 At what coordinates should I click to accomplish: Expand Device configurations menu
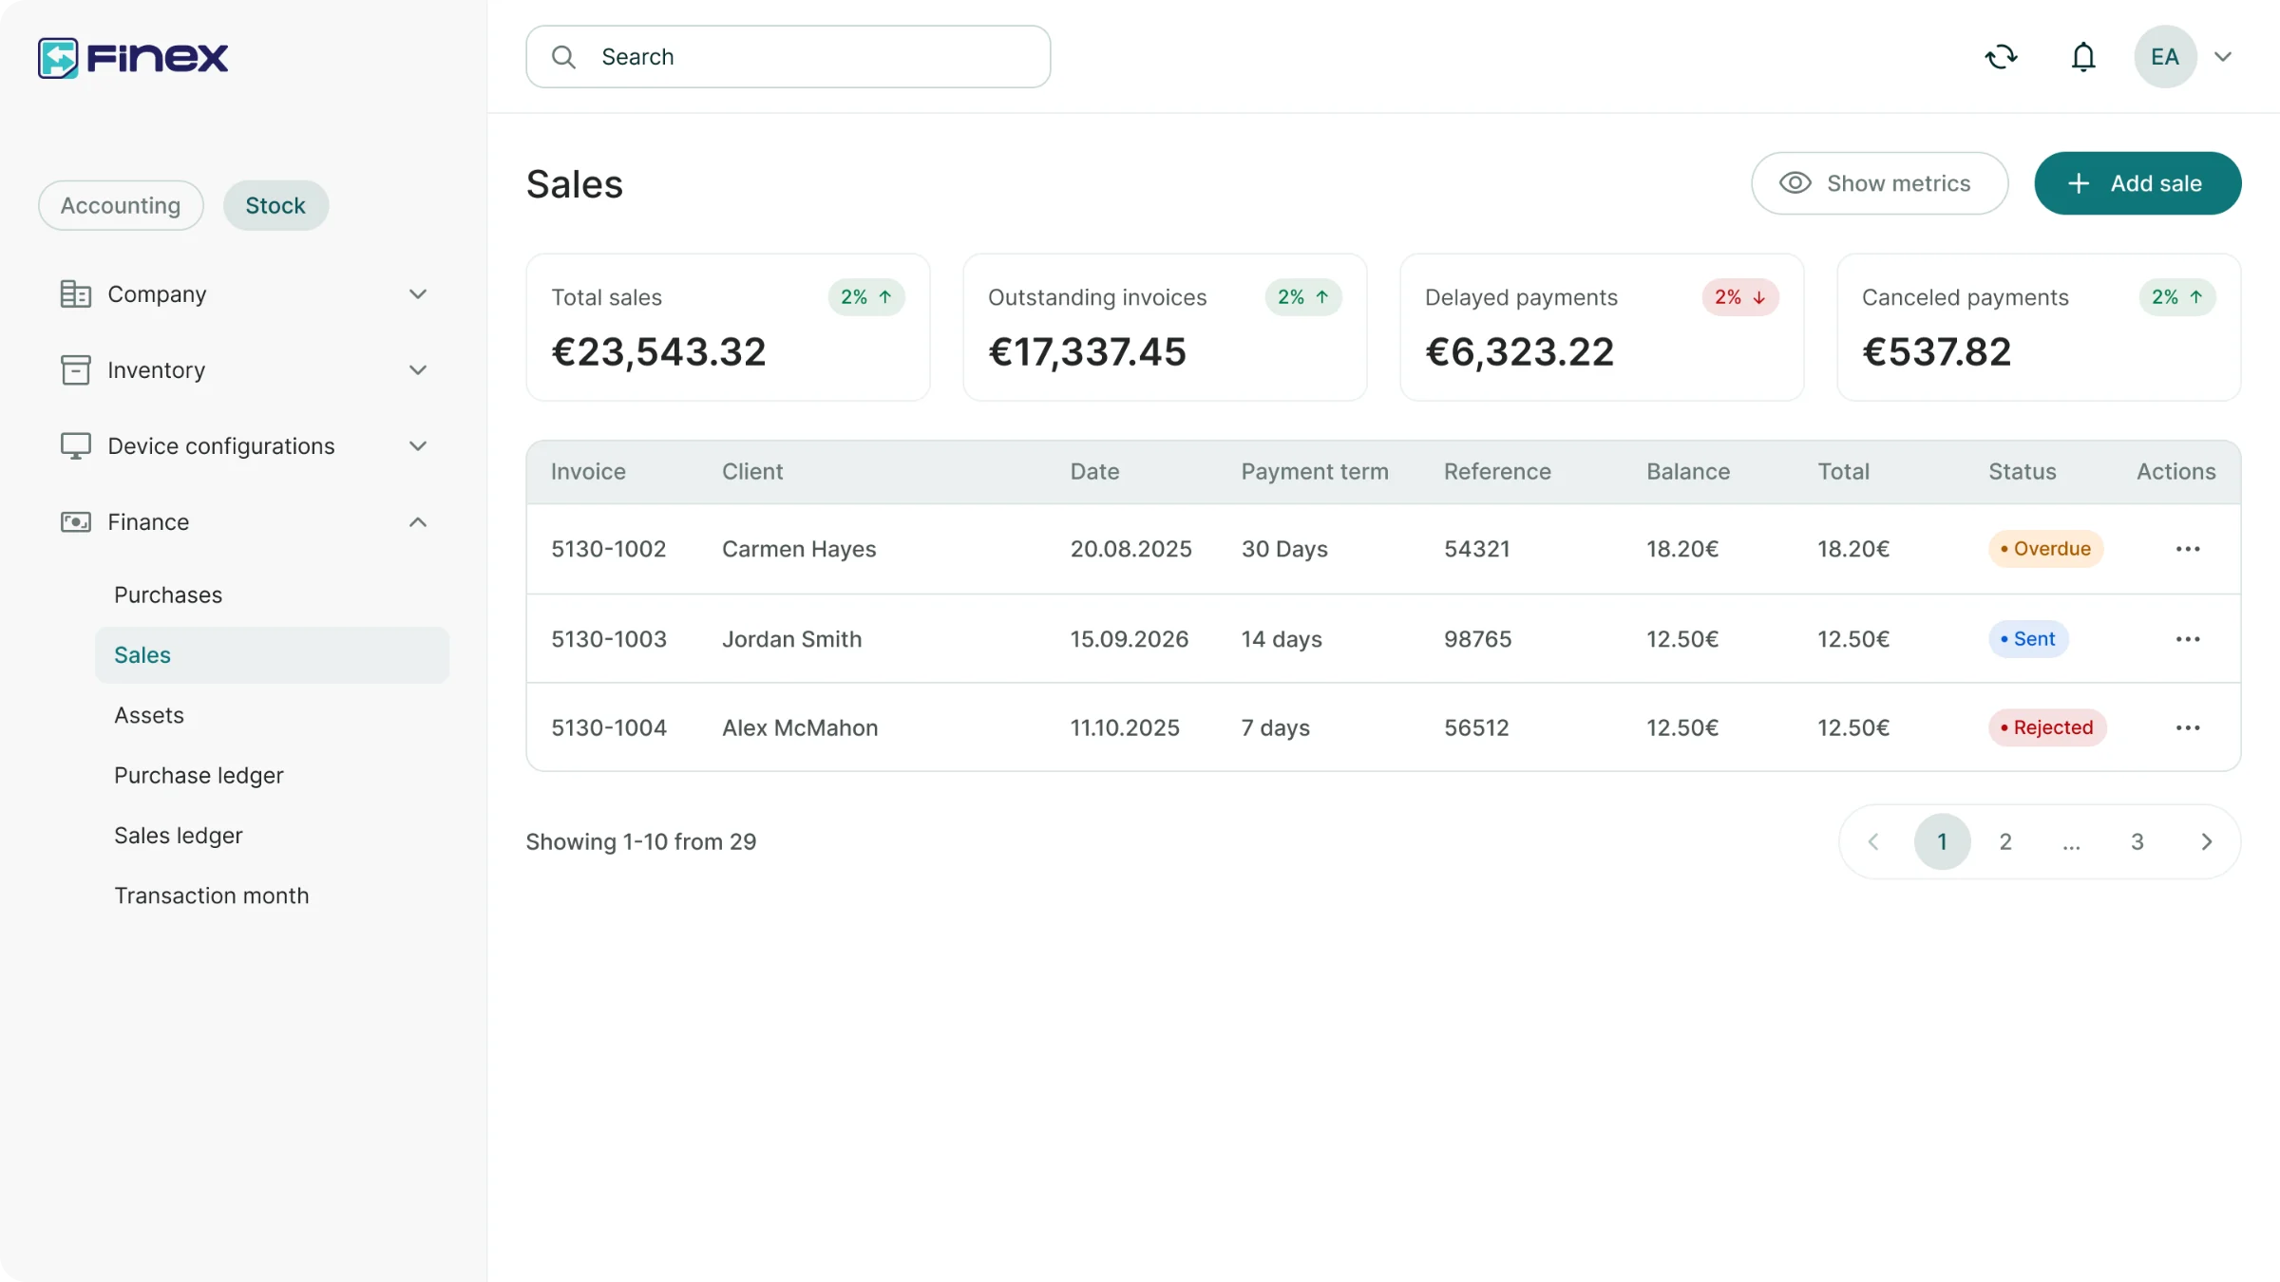244,446
